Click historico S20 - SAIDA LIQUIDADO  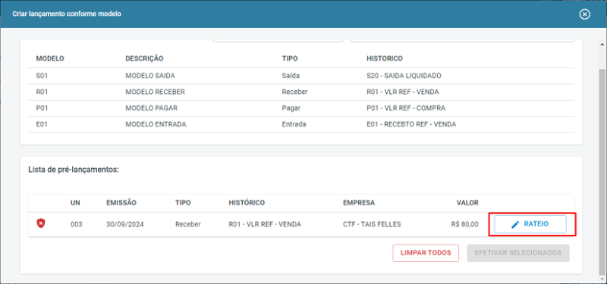click(404, 76)
